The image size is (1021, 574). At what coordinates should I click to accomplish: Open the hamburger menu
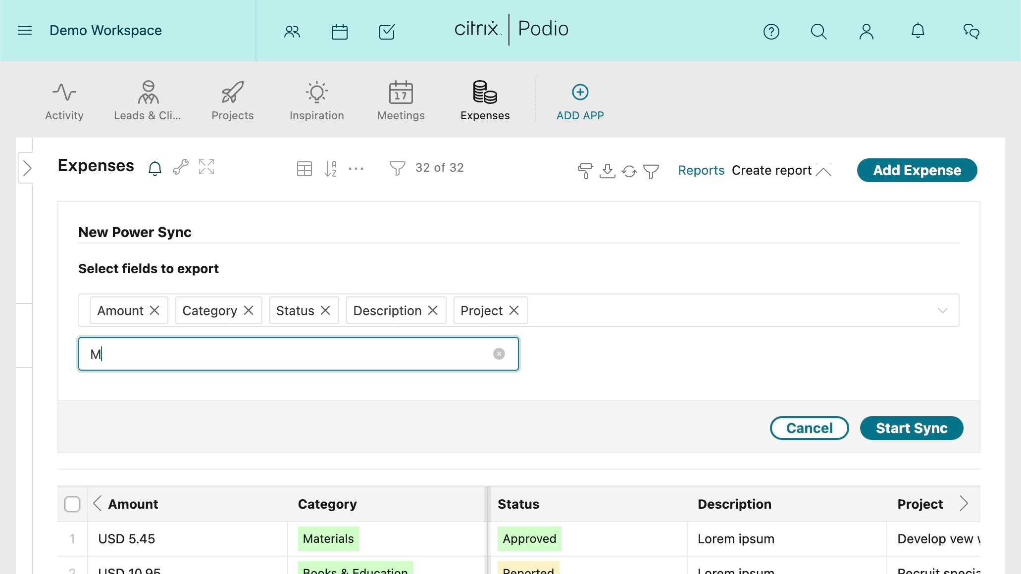coord(25,31)
